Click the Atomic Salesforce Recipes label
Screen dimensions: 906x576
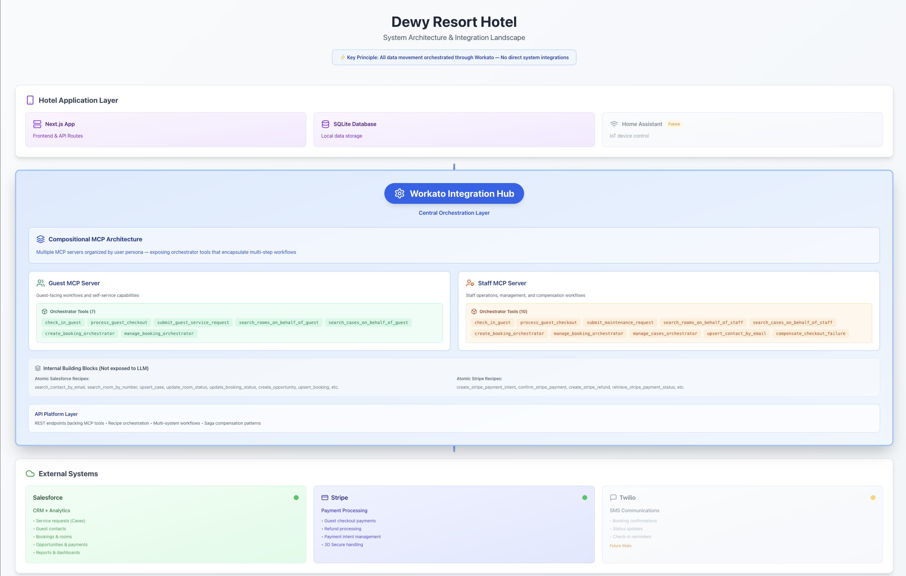[62, 379]
